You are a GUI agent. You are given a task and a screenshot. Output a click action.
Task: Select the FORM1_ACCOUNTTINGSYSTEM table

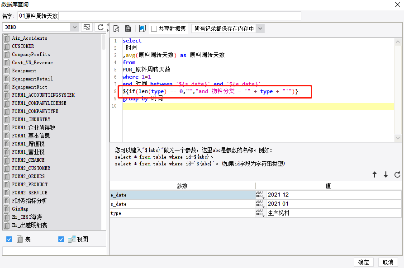[43, 95]
